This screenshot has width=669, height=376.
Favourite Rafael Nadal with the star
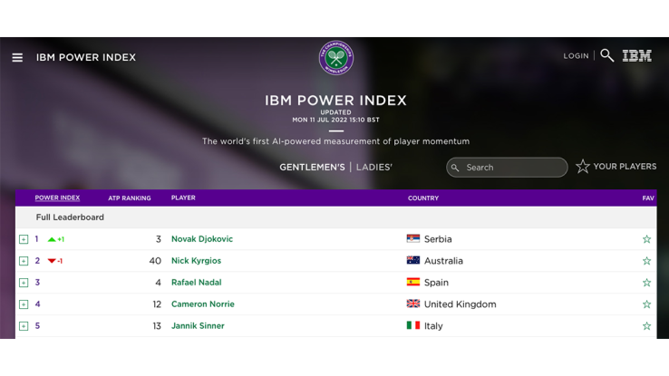coord(647,283)
